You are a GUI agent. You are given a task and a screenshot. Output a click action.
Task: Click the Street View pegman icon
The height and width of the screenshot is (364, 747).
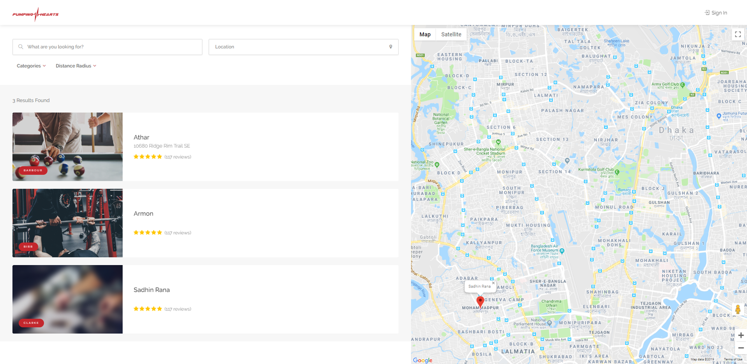tap(738, 309)
